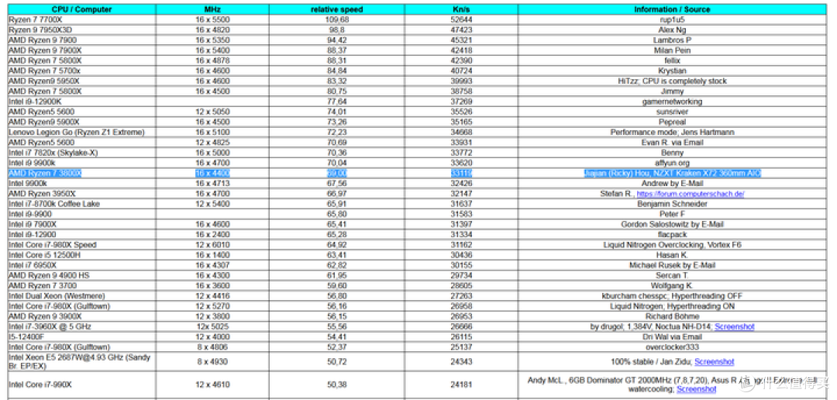
Task: Click the source name overclocker333
Action: pyautogui.click(x=672, y=347)
